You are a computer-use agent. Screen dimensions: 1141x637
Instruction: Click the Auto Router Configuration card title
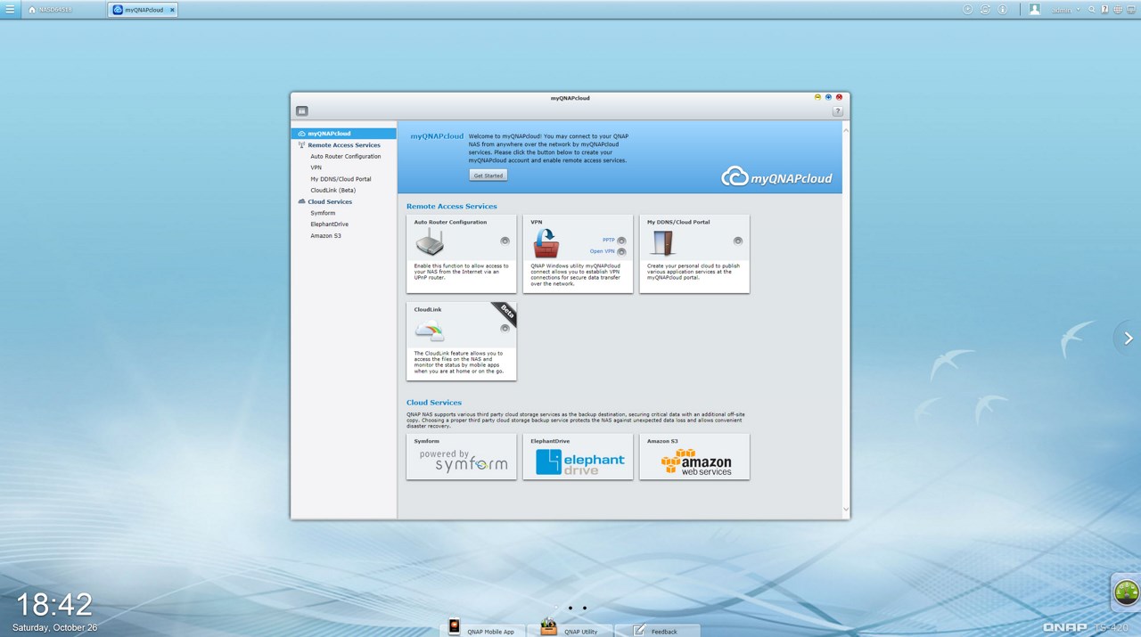[x=450, y=223]
